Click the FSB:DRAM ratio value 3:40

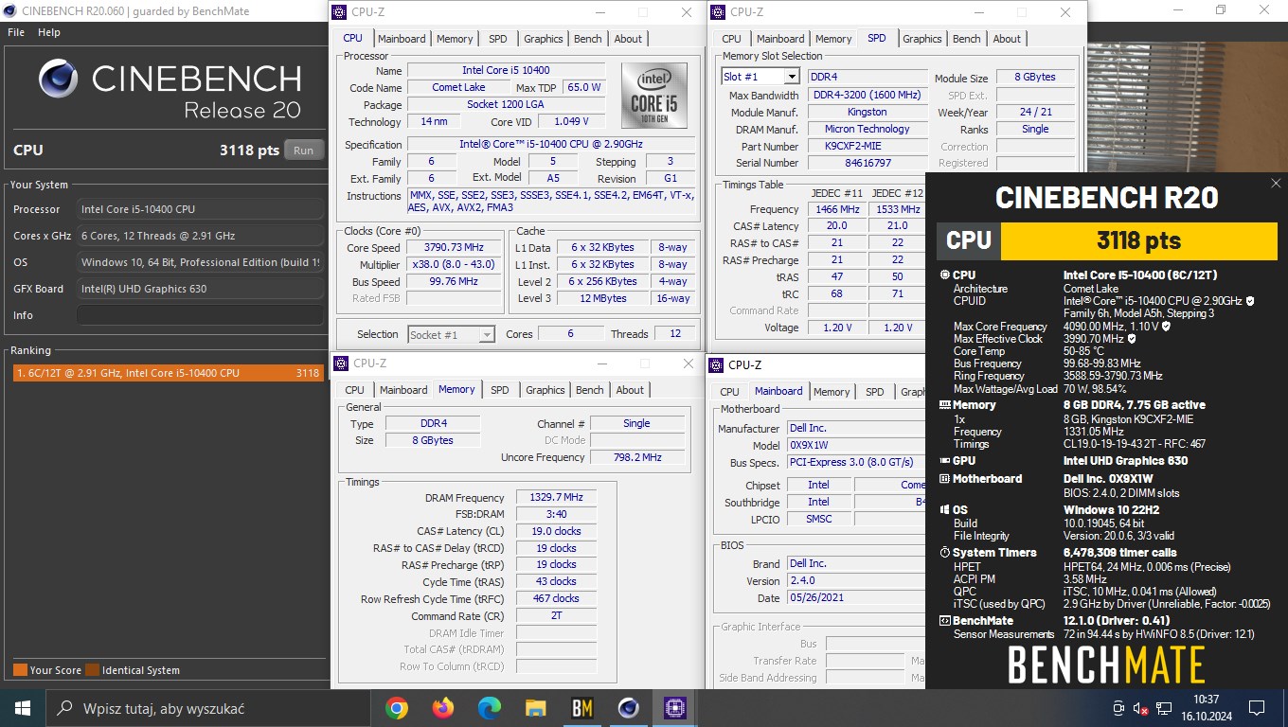[x=556, y=514]
